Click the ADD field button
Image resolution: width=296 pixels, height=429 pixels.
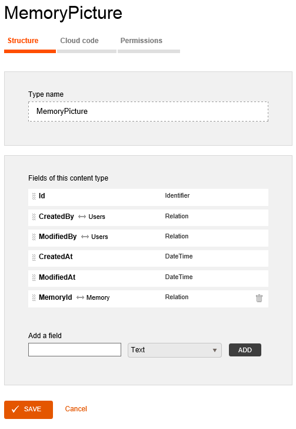(x=245, y=350)
